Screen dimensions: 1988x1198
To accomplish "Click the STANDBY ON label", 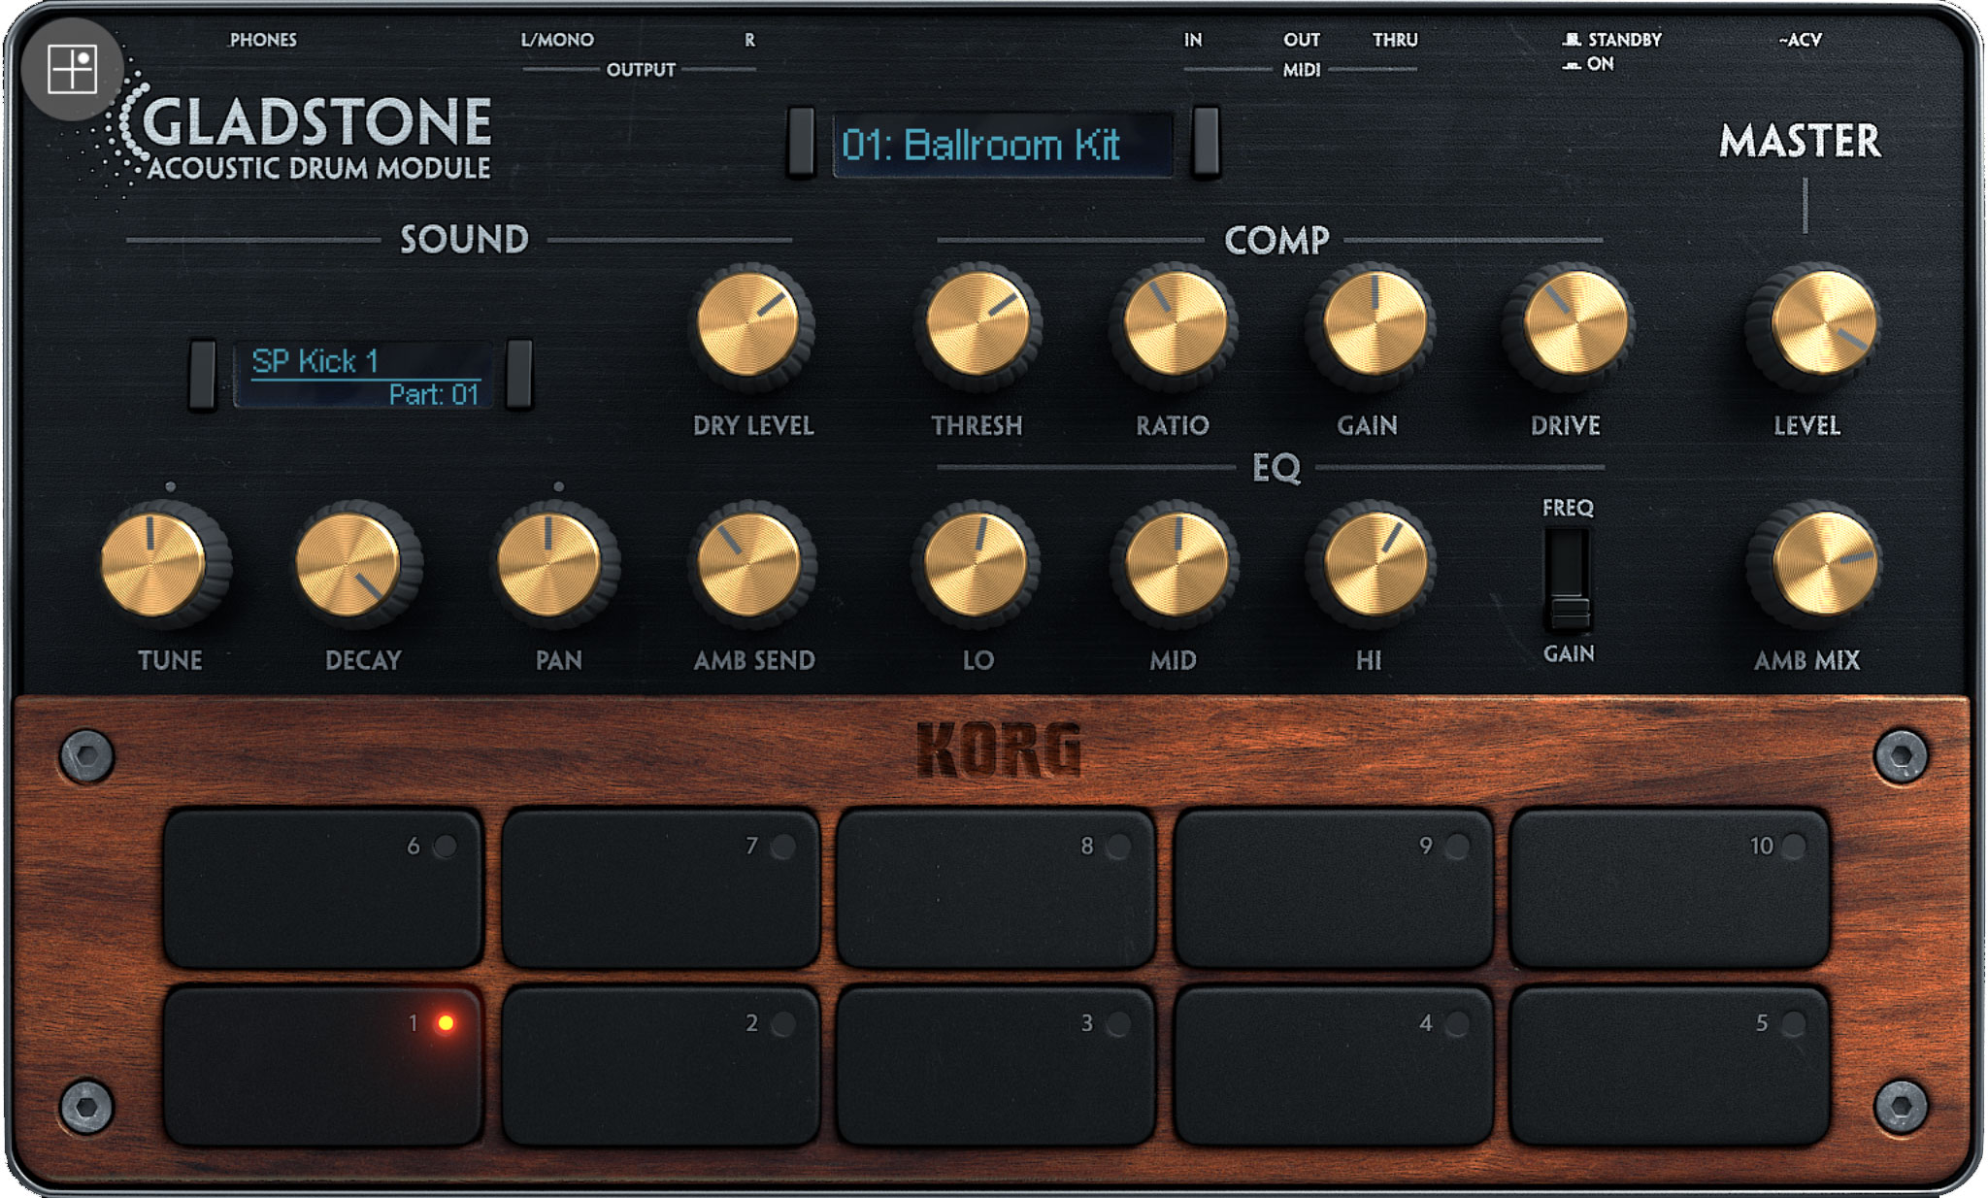I will pyautogui.click(x=1611, y=51).
